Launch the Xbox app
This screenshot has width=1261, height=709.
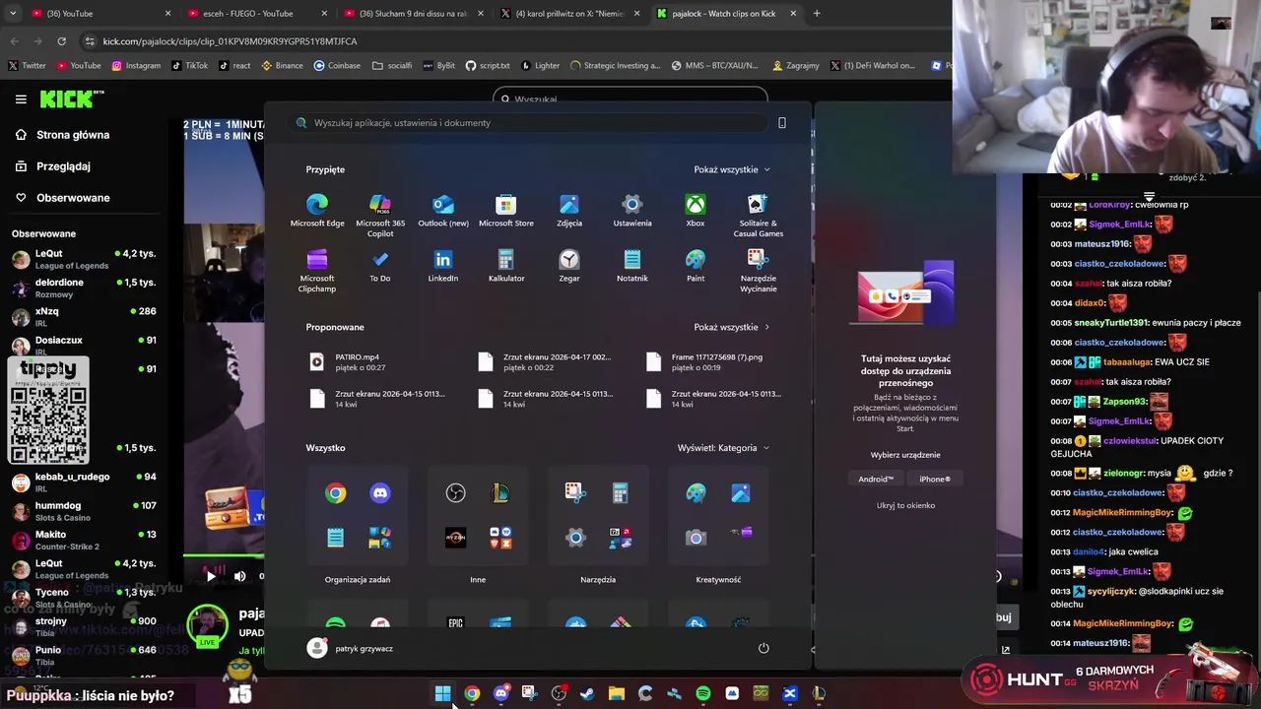696,211
